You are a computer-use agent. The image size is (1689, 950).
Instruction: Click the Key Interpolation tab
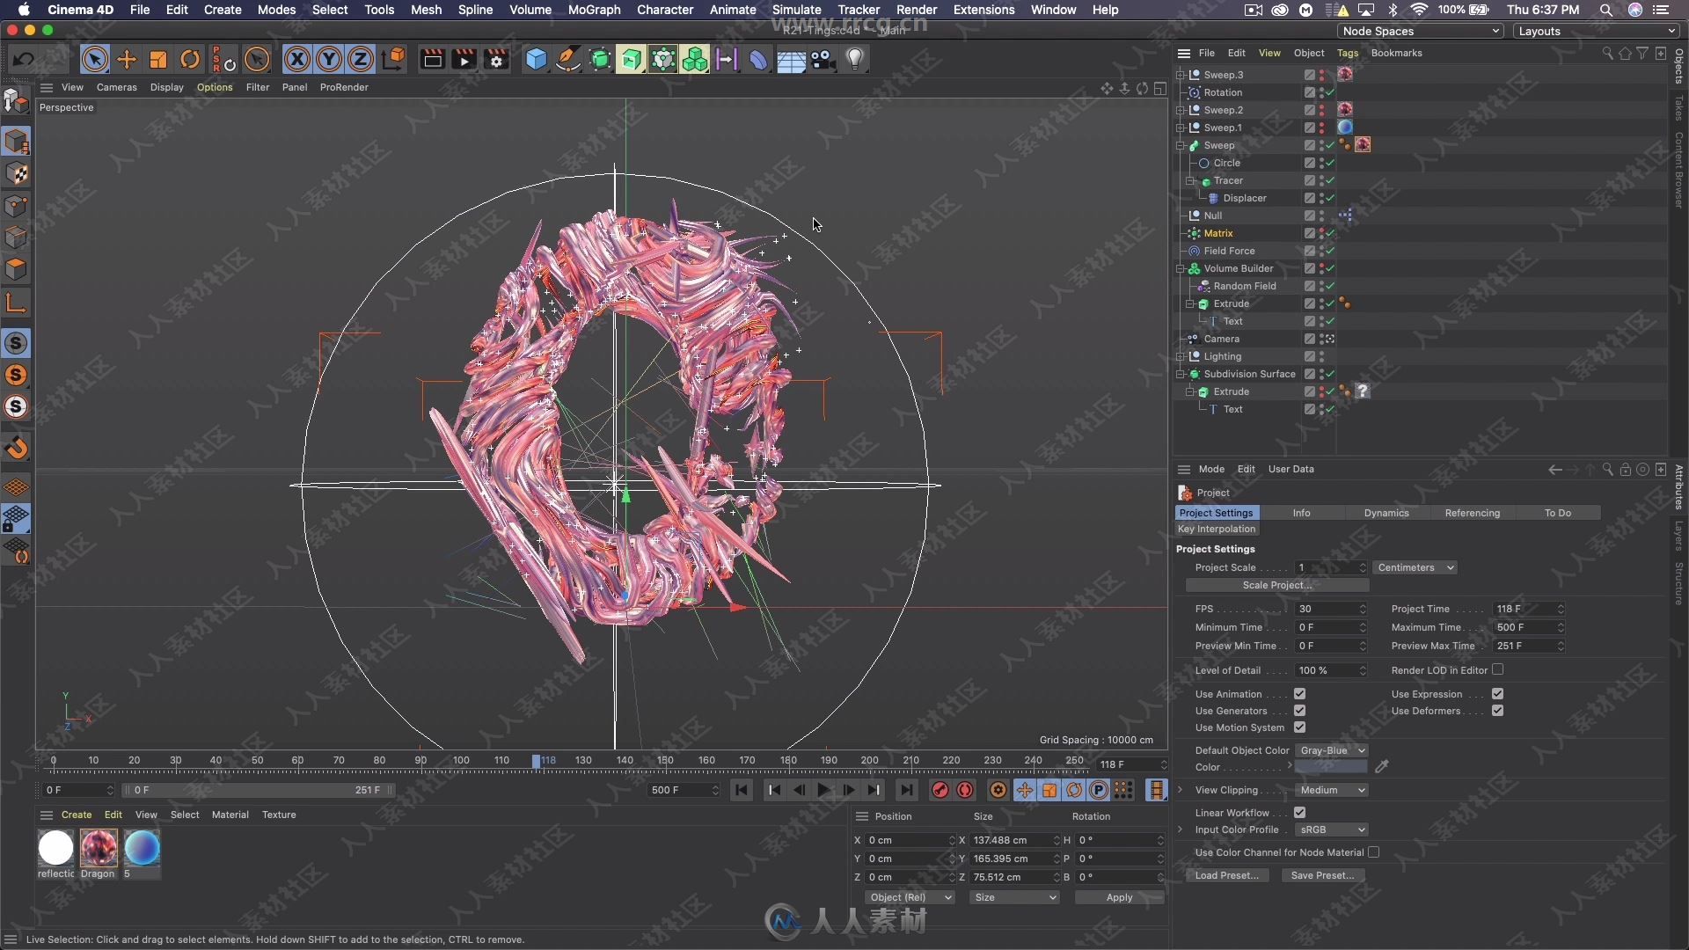[x=1216, y=529]
